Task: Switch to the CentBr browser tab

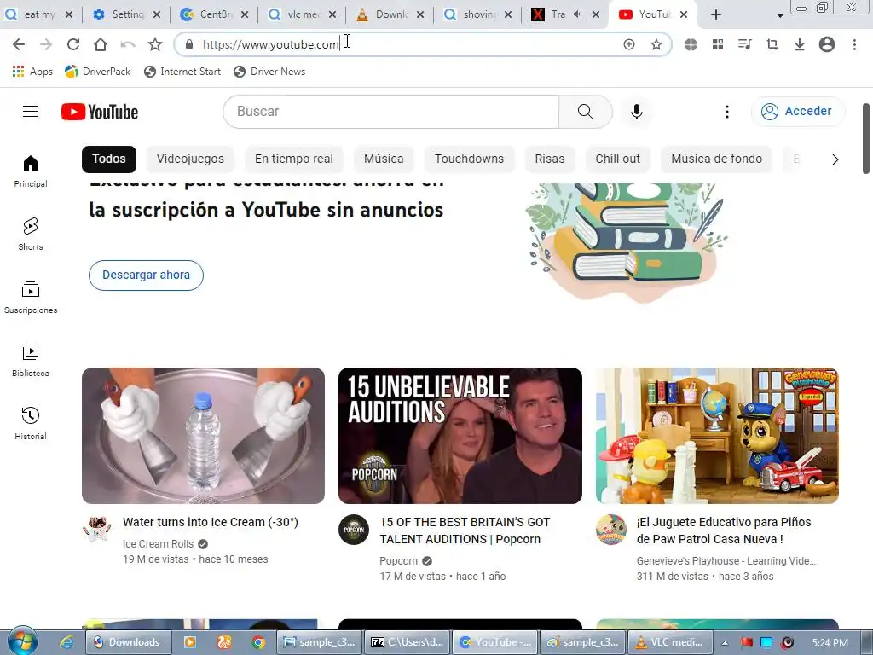Action: click(x=216, y=14)
